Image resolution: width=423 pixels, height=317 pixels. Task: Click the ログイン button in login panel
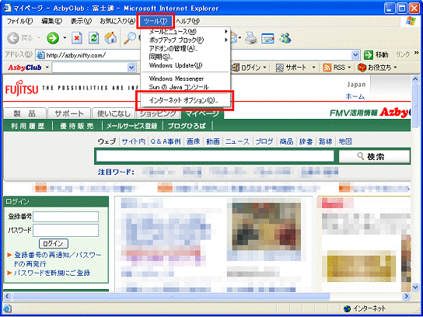coord(54,243)
